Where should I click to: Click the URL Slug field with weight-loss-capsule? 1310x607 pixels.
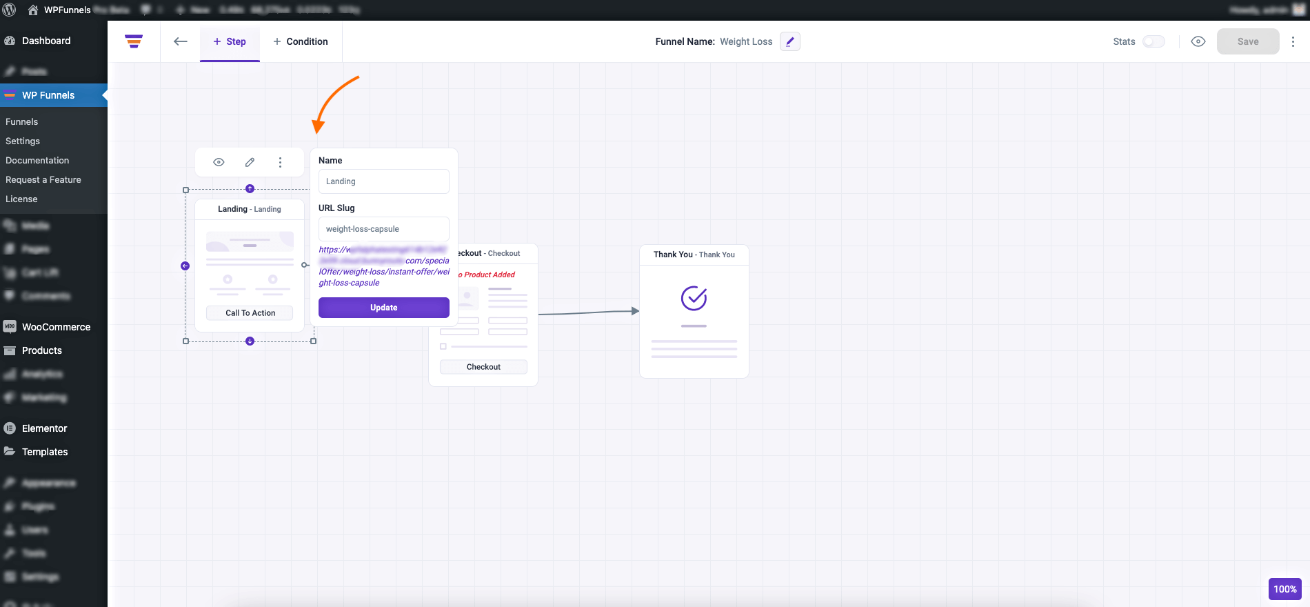coord(384,229)
